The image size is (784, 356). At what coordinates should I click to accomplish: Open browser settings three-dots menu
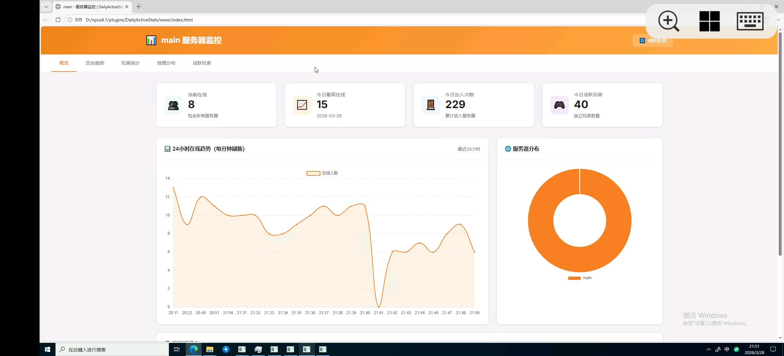point(778,20)
